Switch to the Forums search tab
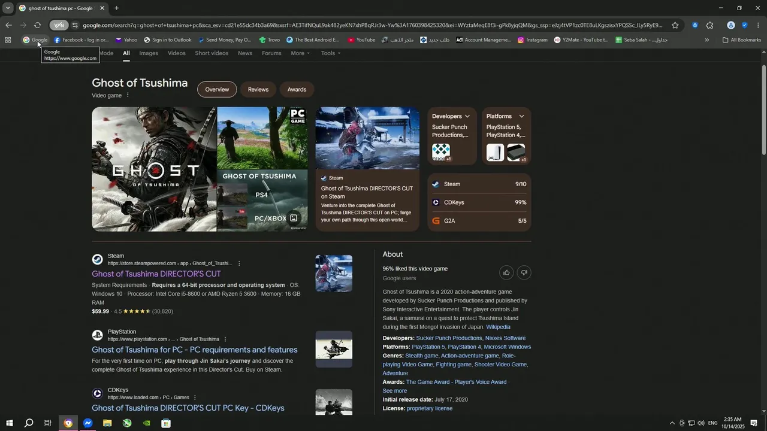Image resolution: width=767 pixels, height=431 pixels. (x=271, y=53)
